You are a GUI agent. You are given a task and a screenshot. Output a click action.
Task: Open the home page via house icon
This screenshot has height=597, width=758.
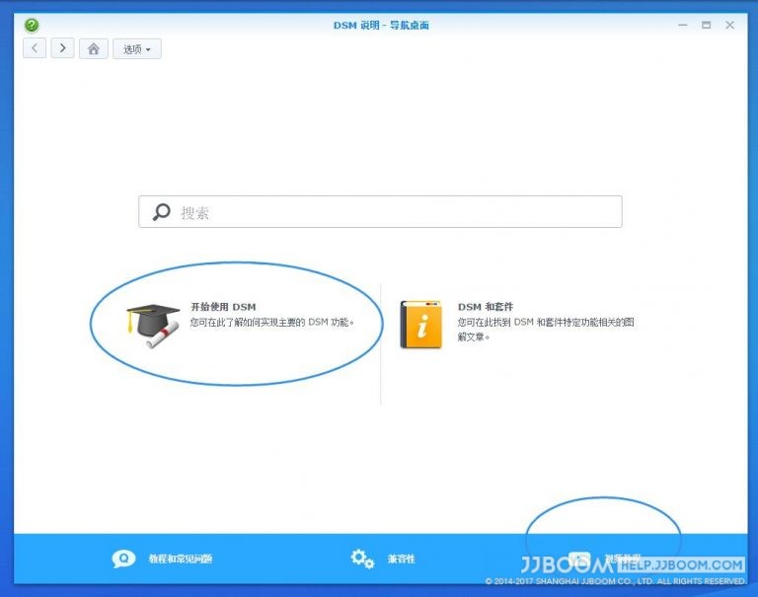(x=94, y=48)
